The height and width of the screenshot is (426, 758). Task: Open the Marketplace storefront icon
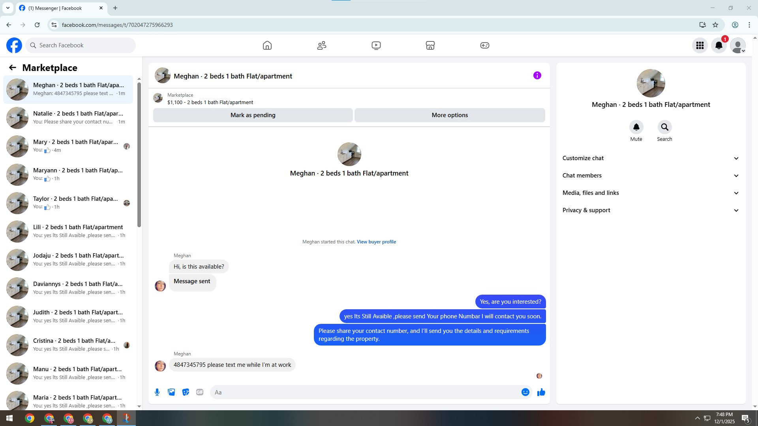click(430, 45)
